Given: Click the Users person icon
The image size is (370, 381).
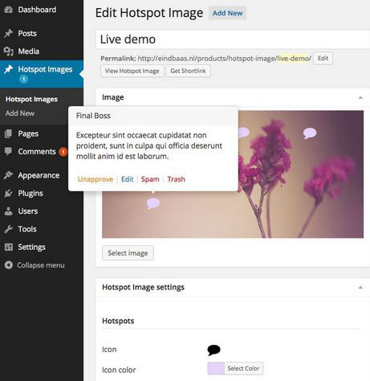Looking at the screenshot, I should coord(8,211).
